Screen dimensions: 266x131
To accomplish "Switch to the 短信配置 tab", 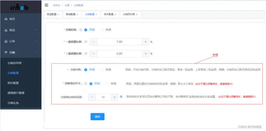I will coord(52,14).
